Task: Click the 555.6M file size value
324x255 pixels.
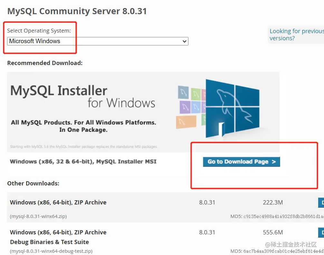Action: pos(273,232)
